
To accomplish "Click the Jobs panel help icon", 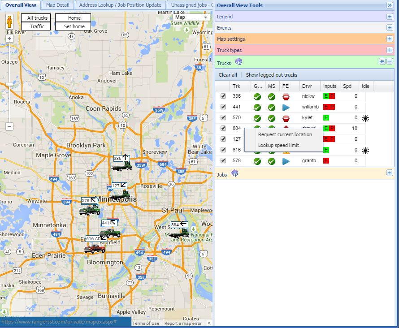I will 235,173.
